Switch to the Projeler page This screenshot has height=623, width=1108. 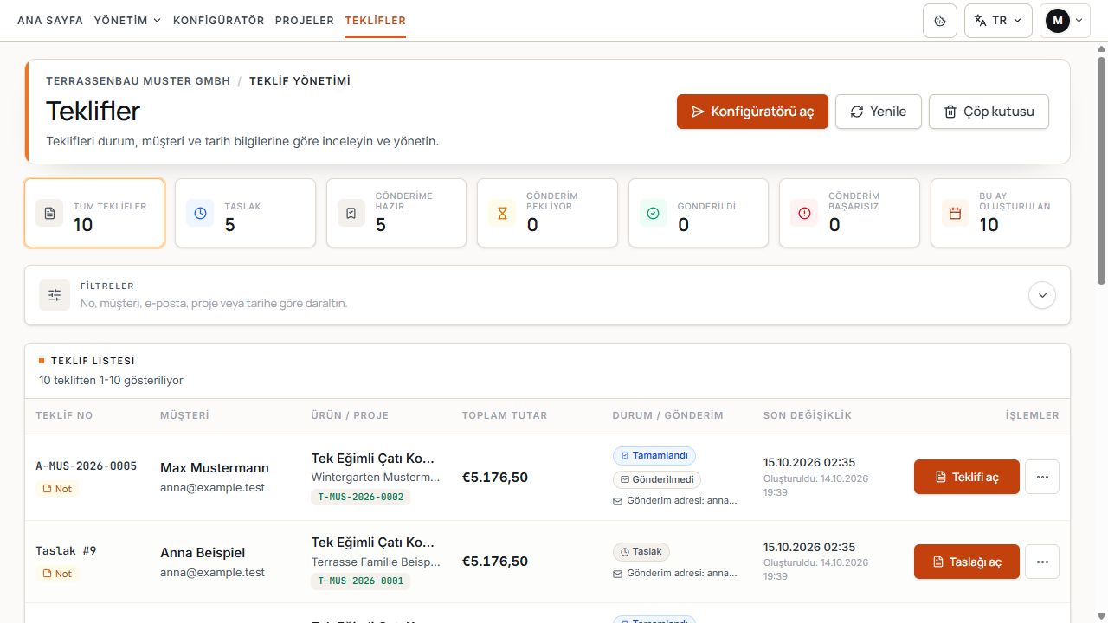pos(305,21)
